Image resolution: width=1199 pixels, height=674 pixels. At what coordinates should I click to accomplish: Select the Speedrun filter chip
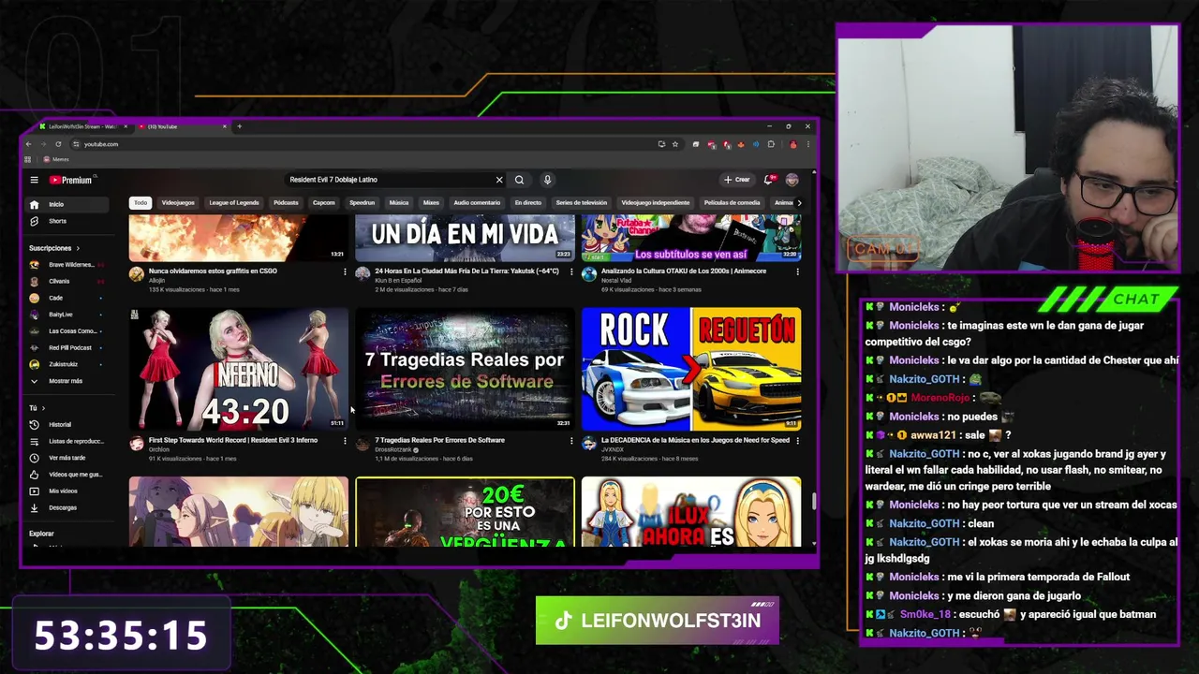[362, 202]
